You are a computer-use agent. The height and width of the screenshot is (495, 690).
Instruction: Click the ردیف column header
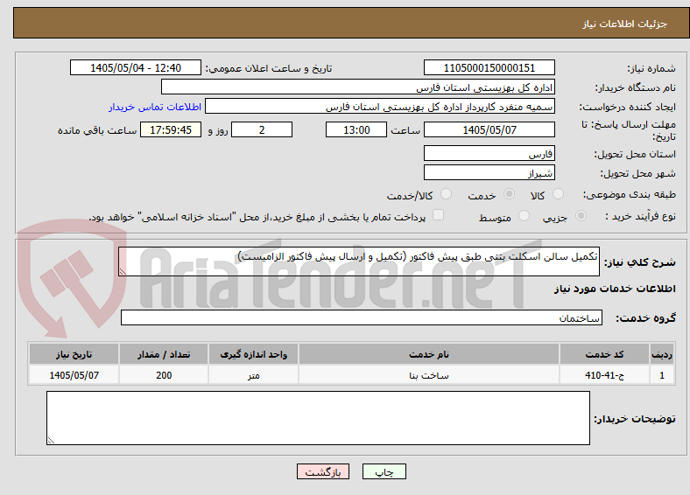coord(662,354)
